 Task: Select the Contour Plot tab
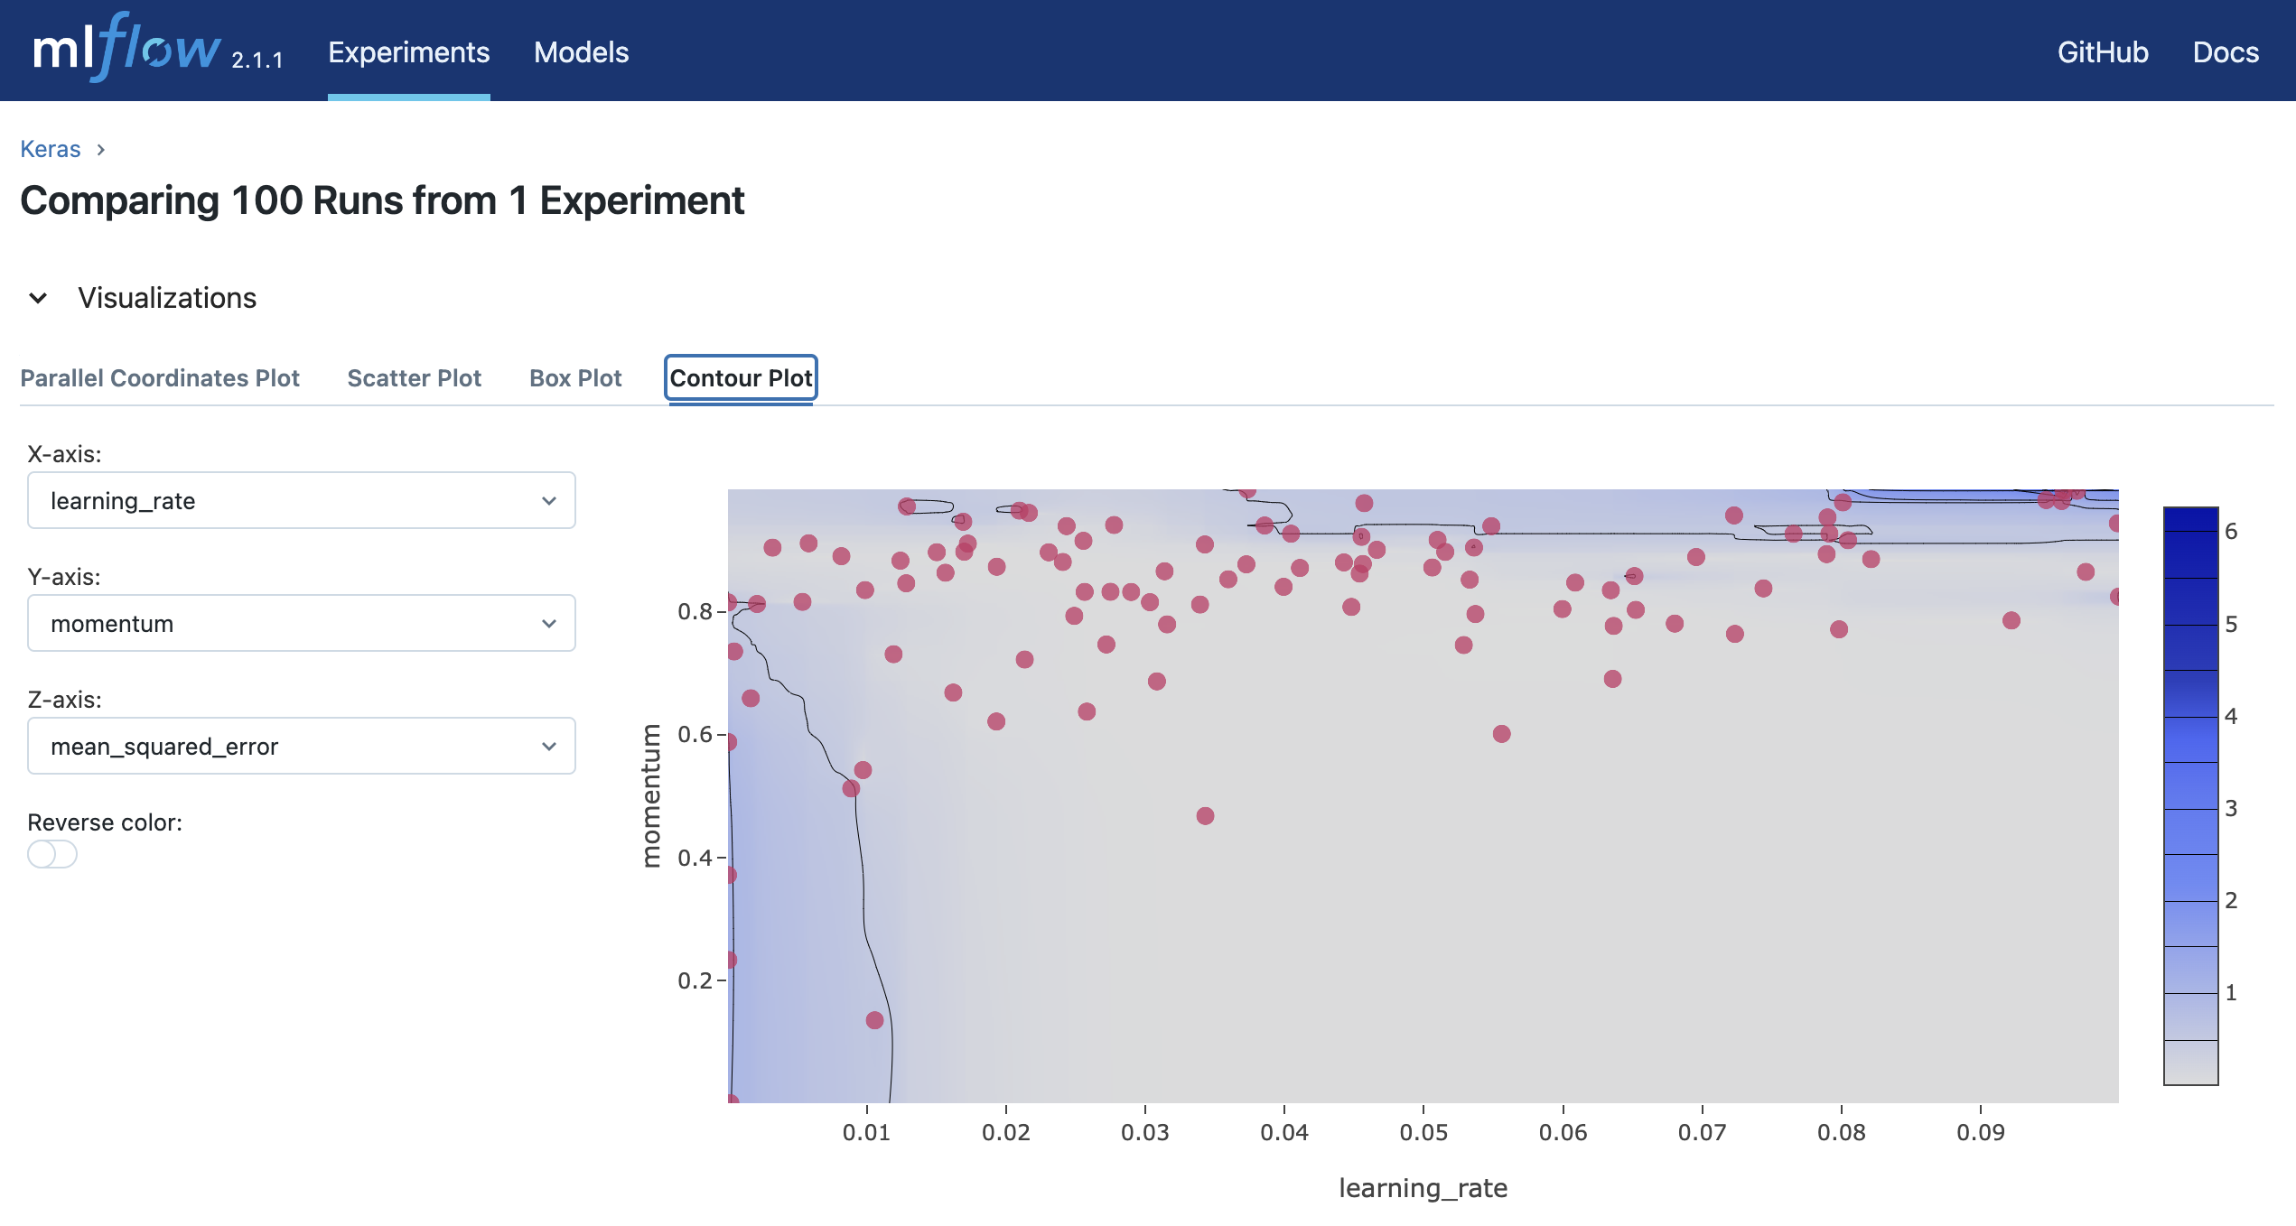click(x=741, y=378)
